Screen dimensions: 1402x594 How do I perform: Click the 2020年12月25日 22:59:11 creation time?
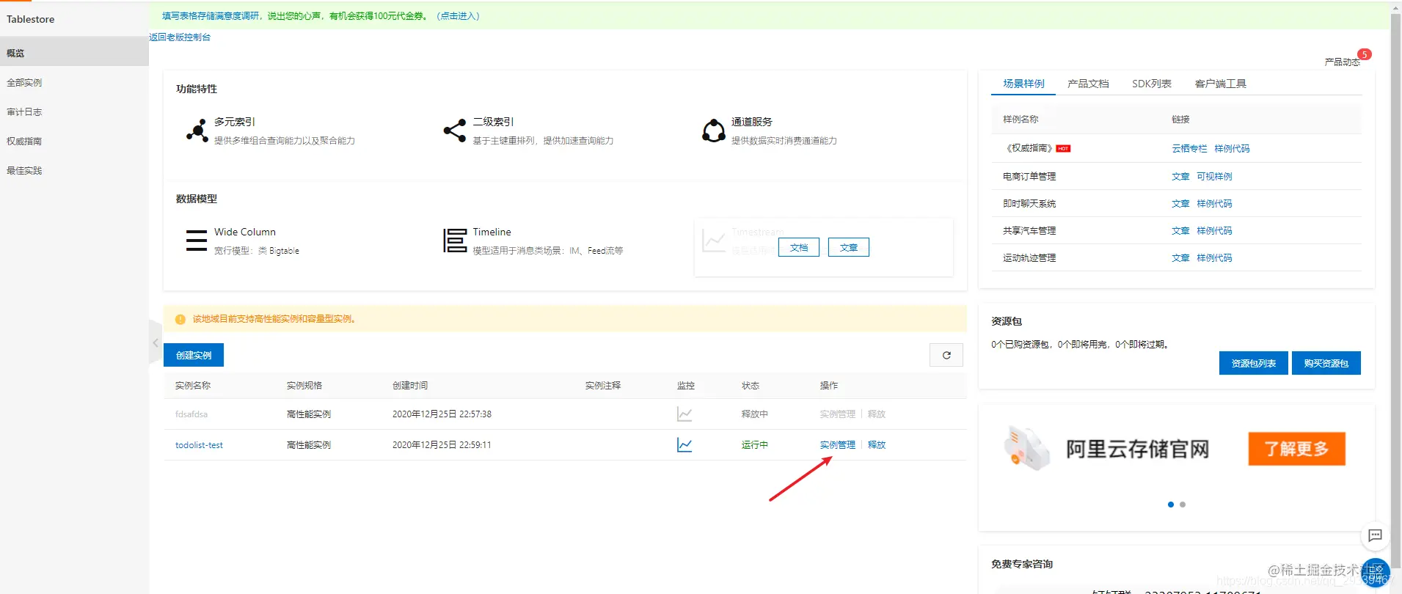pyautogui.click(x=442, y=445)
